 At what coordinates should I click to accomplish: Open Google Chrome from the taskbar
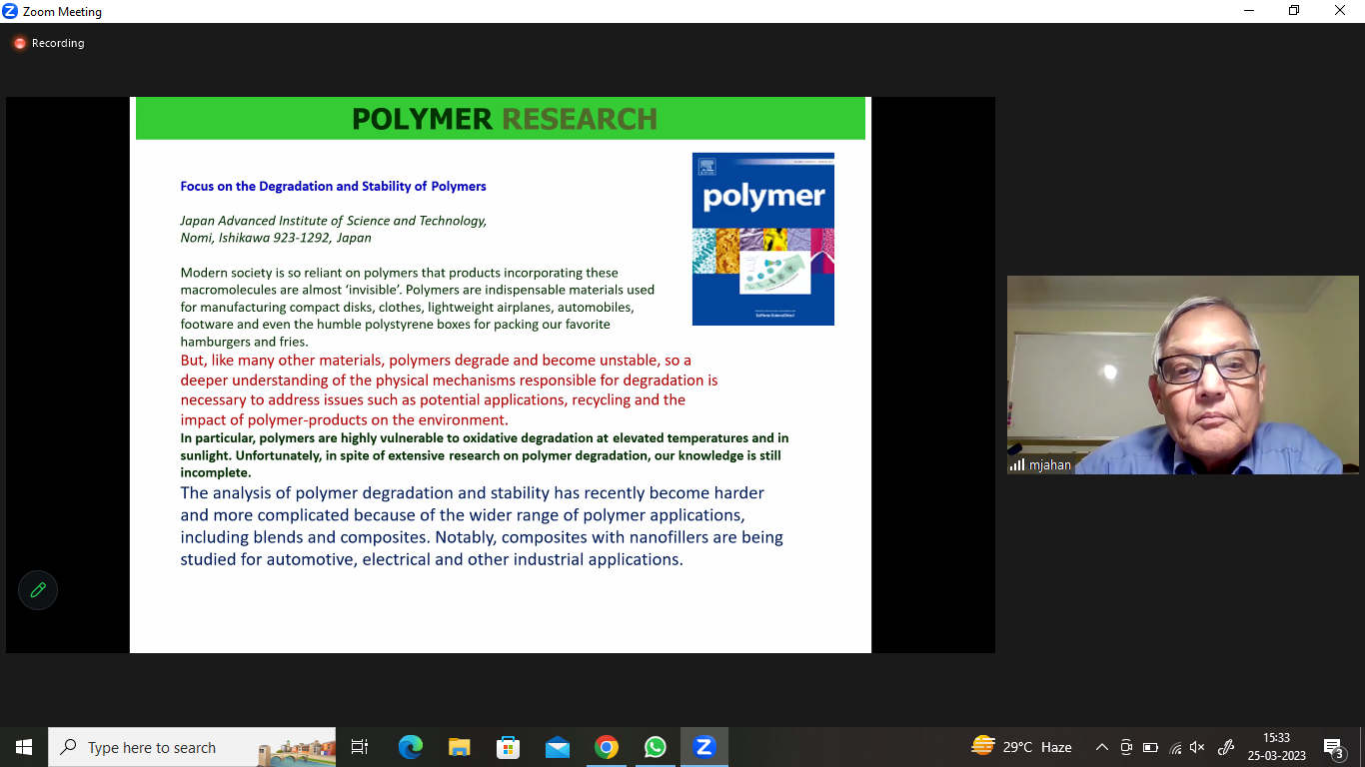606,747
